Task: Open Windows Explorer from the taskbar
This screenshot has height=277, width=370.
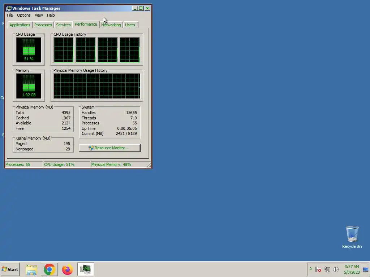Action: 31,269
